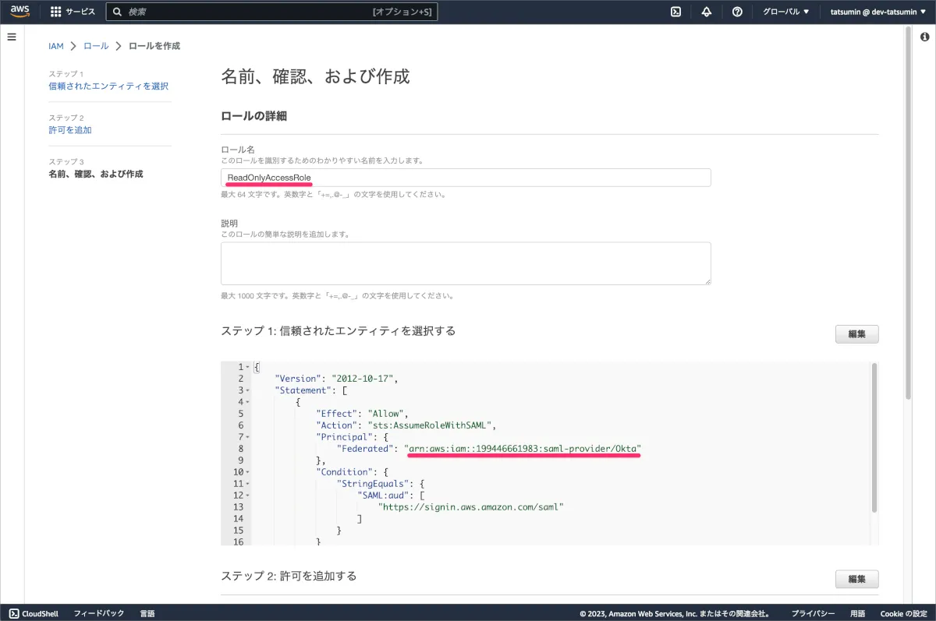Go to IAM breadcrumb link
The image size is (936, 621).
point(56,46)
